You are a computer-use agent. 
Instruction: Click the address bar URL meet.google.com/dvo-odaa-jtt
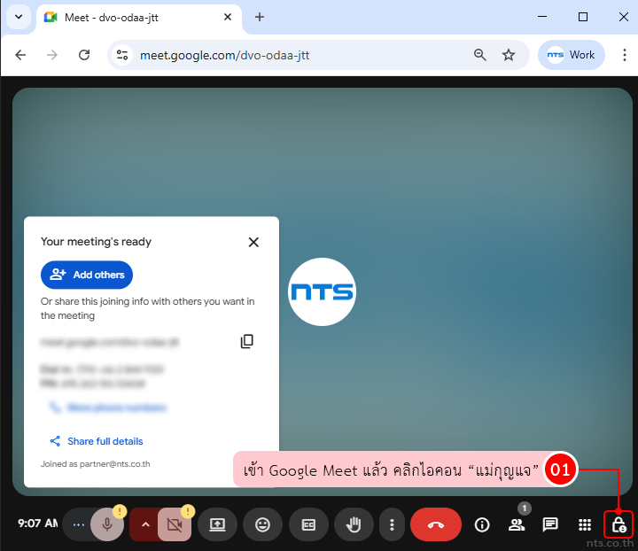point(224,55)
